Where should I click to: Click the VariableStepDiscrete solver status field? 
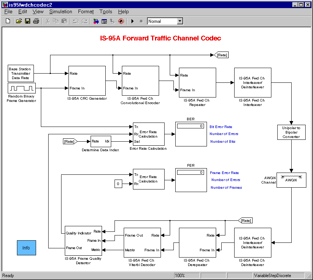point(279,276)
